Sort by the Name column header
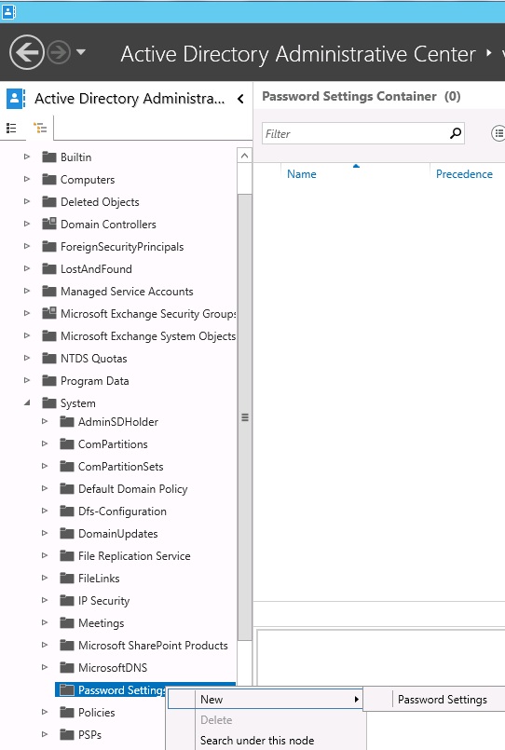505x750 pixels. pyautogui.click(x=301, y=174)
